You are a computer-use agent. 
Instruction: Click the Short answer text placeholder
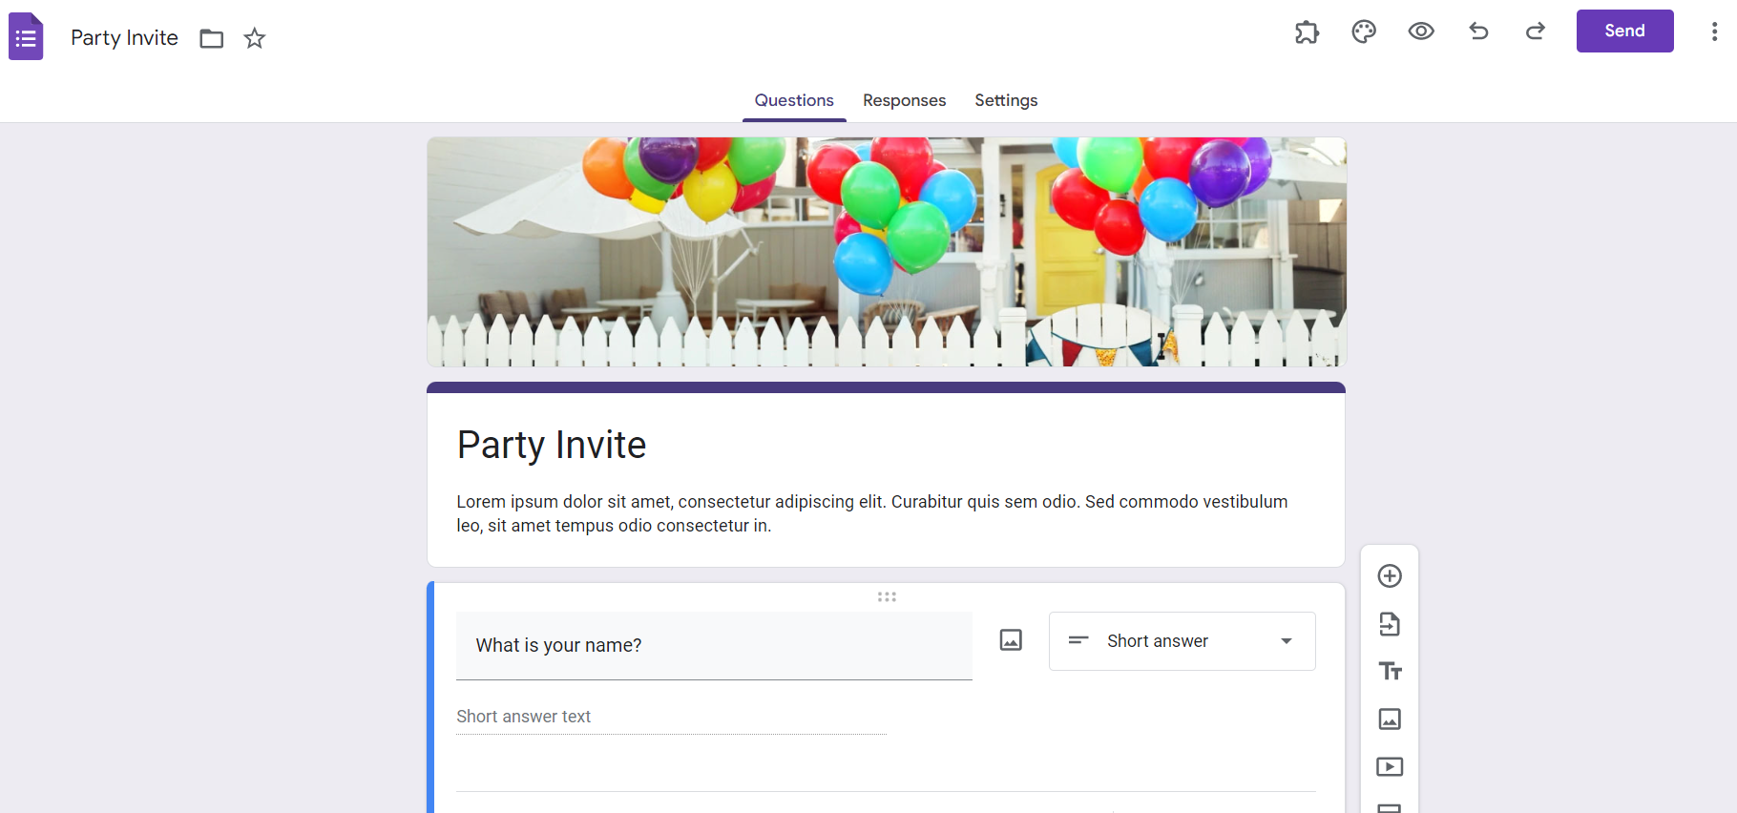(523, 716)
